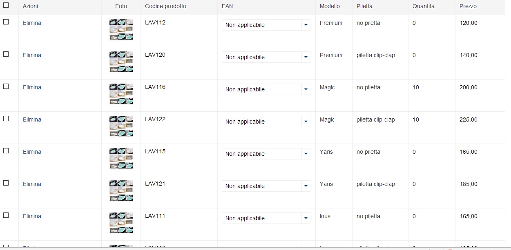This screenshot has width=511, height=250.
Task: Delete the LAV111 variant via Elimina
Action: (32, 216)
